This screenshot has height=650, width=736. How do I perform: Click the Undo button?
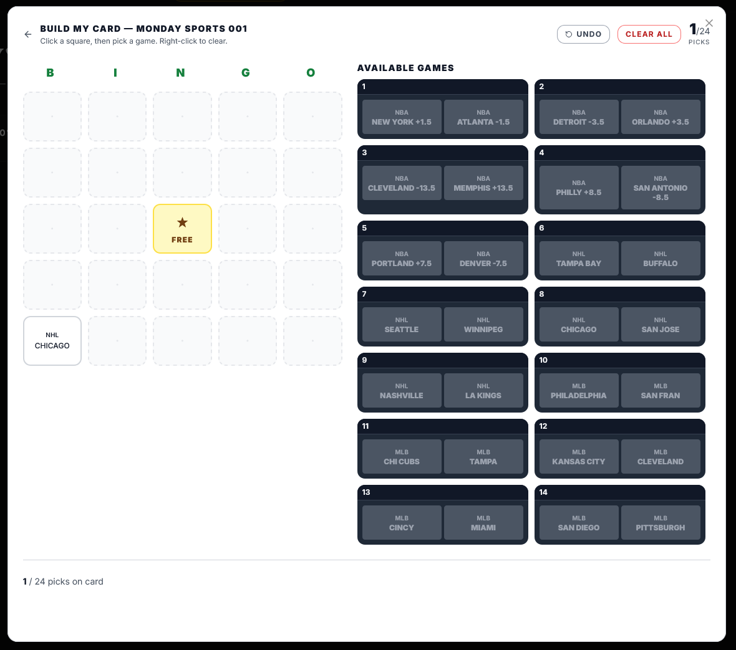[583, 34]
